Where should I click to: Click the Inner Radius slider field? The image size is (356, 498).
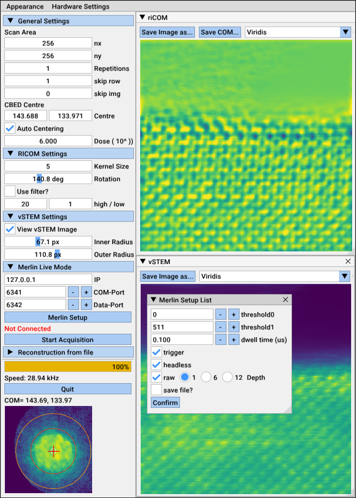coord(48,242)
